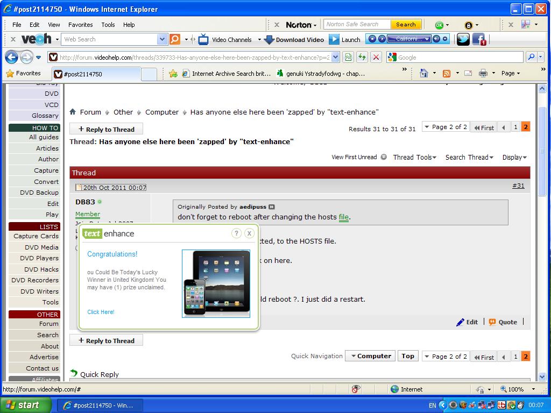This screenshot has width=551, height=413.
Task: Click the Download Video toolbar button
Action: (x=294, y=40)
